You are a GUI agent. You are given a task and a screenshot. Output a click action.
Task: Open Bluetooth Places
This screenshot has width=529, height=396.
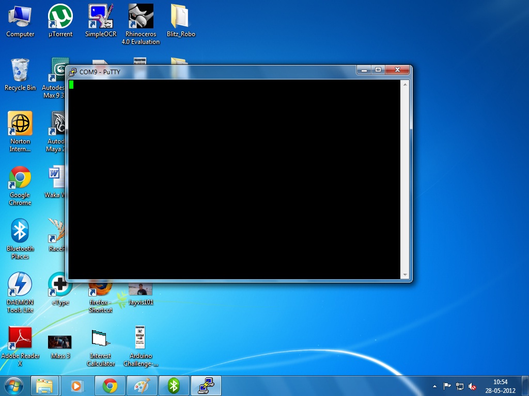click(x=20, y=232)
